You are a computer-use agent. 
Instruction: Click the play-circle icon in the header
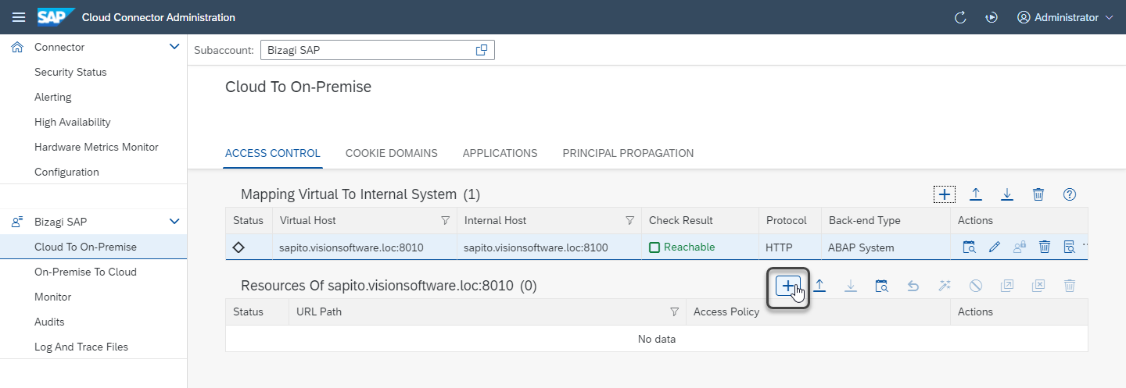pyautogui.click(x=992, y=17)
